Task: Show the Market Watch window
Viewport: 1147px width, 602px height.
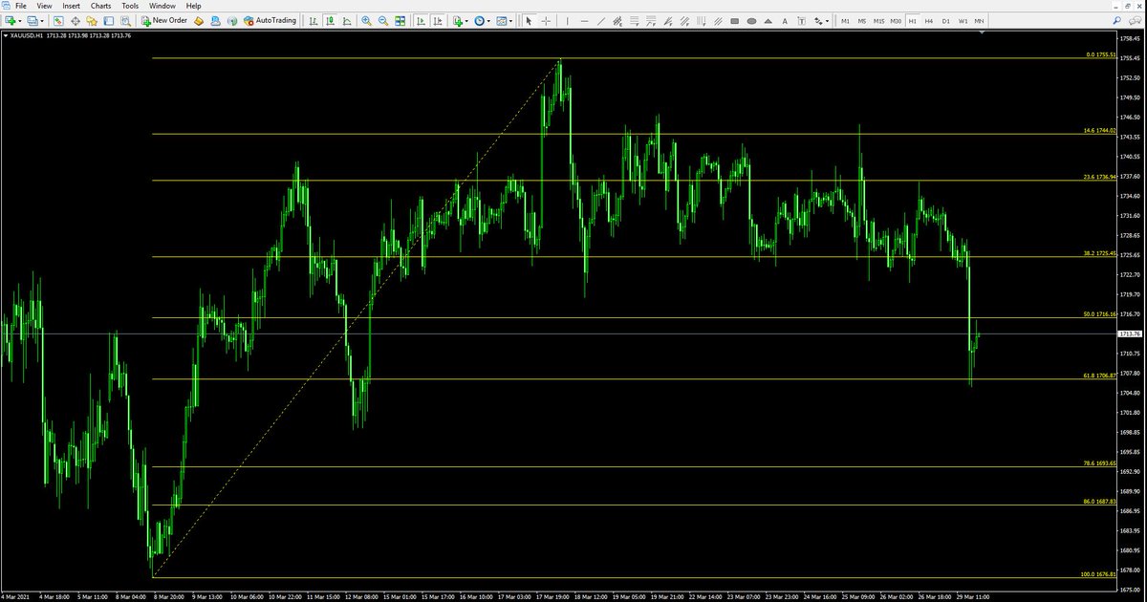Action: coord(57,20)
